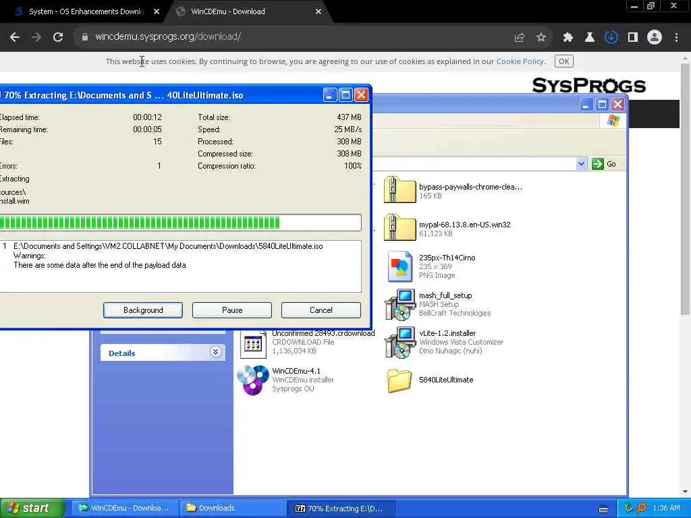Click the 1:36 AM system clock
Viewport: 691px width, 518px height.
pyautogui.click(x=666, y=509)
